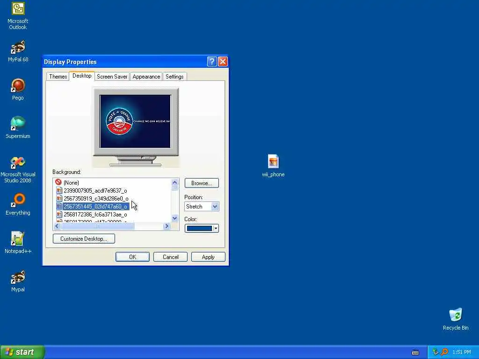Click the clock showing 1:51 PM
Viewport: 479px width, 359px height.
pos(462,352)
